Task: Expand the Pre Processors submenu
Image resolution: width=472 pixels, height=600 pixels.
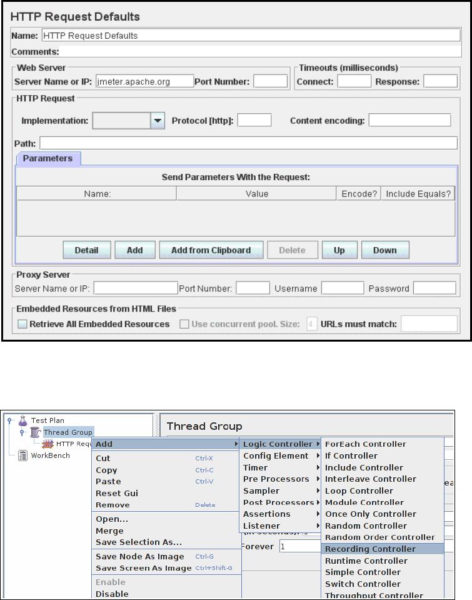Action: click(281, 479)
